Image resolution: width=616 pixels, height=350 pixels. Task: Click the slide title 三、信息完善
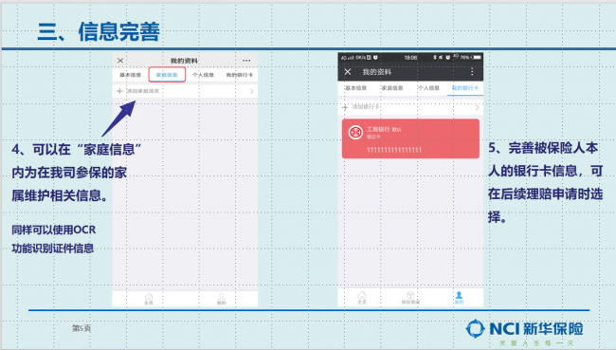[x=99, y=31]
